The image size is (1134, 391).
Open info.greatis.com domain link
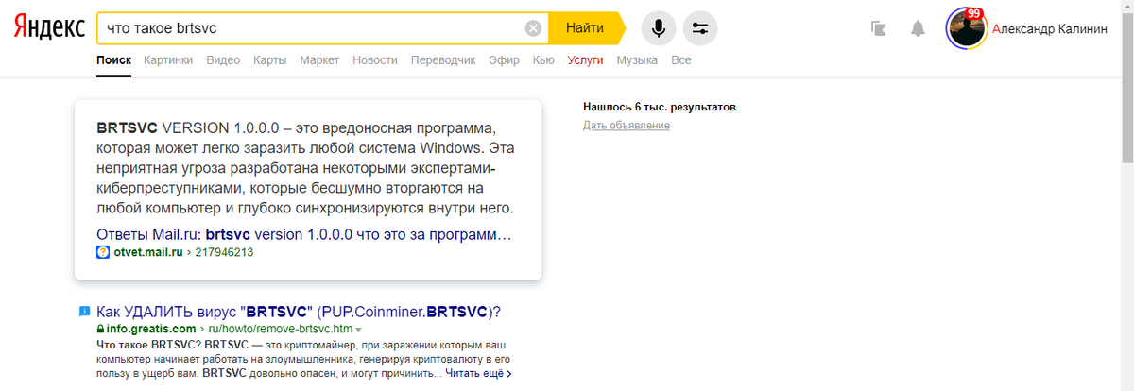[x=151, y=329]
